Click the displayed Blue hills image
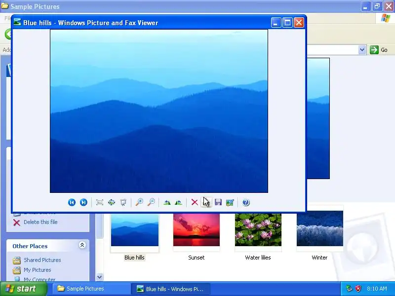This screenshot has width=395, height=296. 159,111
